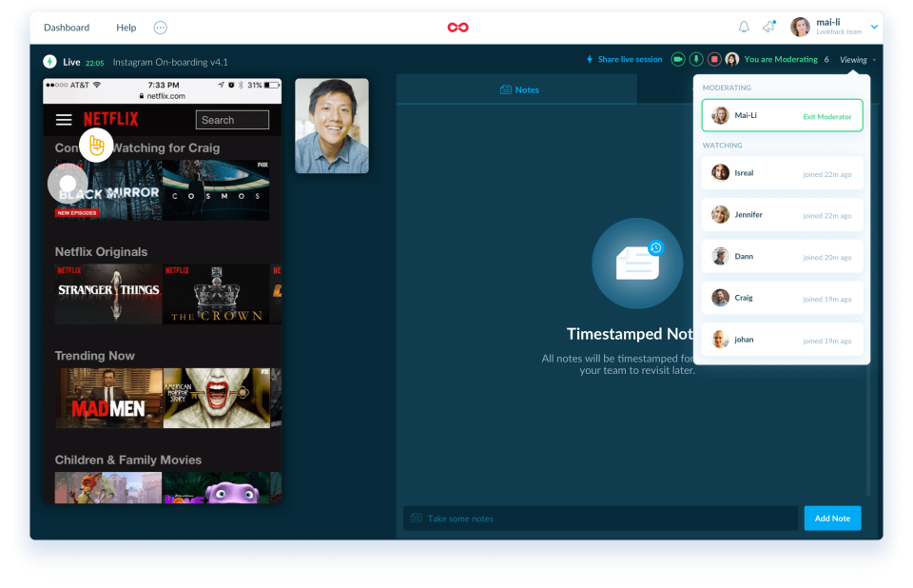
Task: Stop the recording with the red button
Action: pyautogui.click(x=715, y=59)
